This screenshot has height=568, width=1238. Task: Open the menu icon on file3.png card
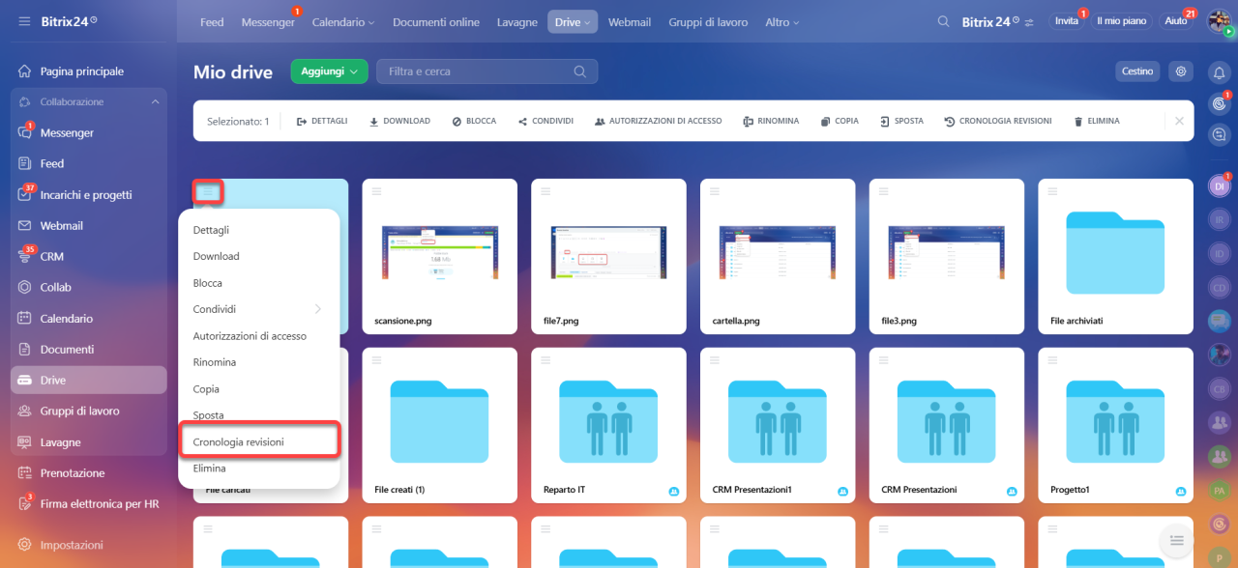(x=884, y=191)
